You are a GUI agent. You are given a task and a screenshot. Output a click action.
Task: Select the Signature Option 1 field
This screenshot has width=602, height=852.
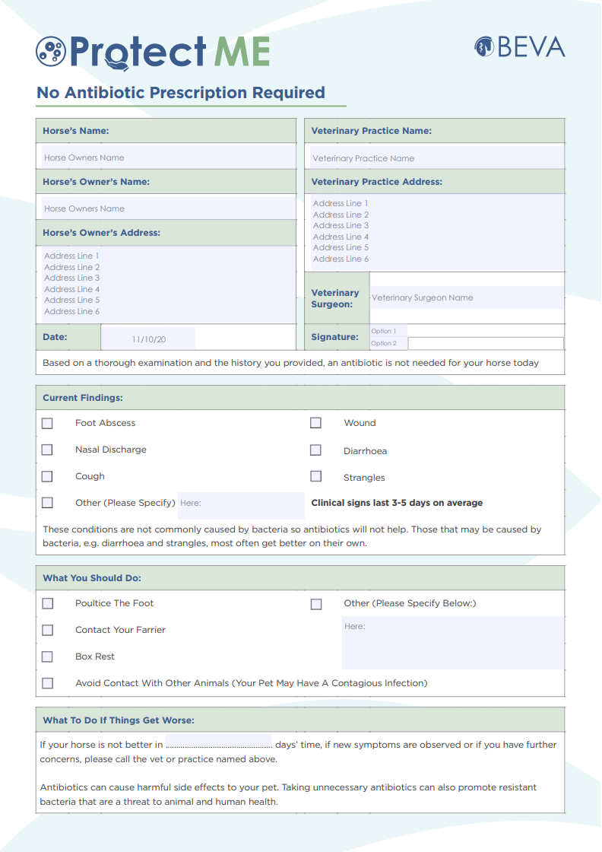coord(388,332)
